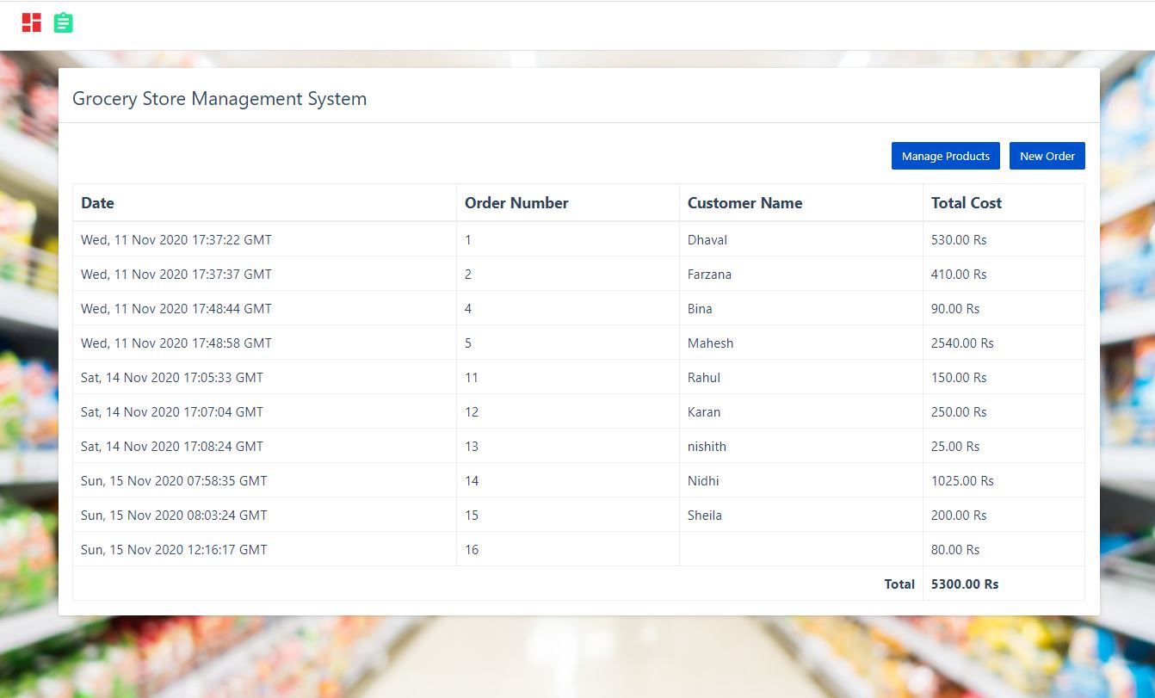Click the 200.00 Rs total cost
Viewport: 1155px width, 698px height.
[959, 516]
